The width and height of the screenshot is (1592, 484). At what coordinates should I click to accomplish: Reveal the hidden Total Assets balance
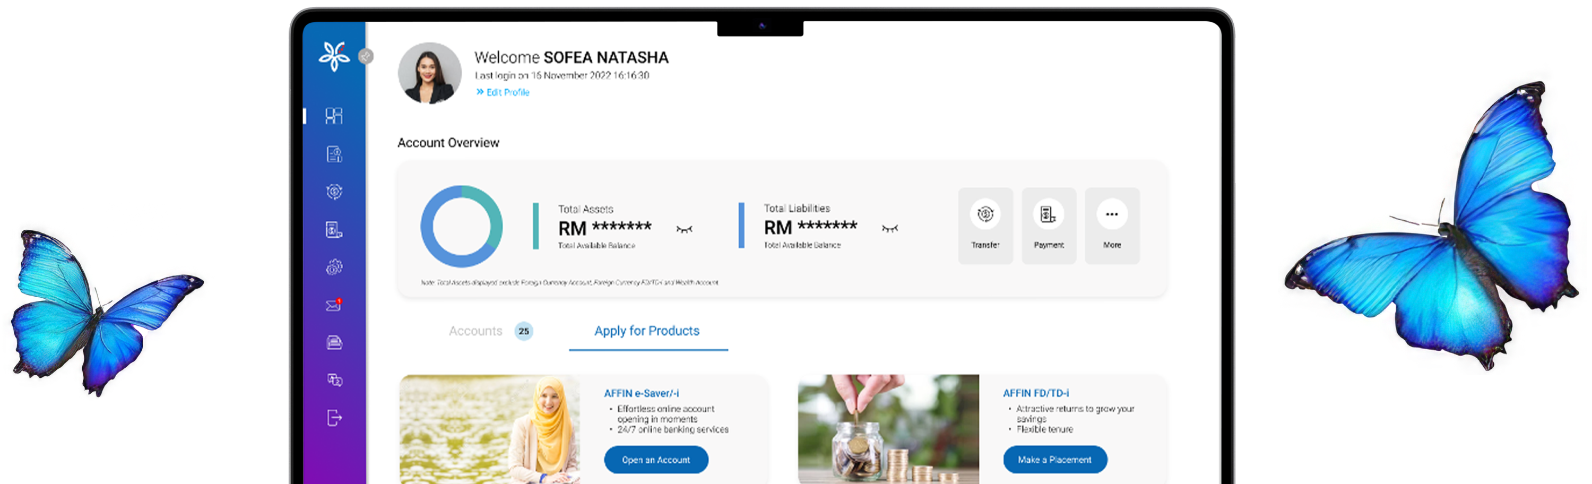684,229
